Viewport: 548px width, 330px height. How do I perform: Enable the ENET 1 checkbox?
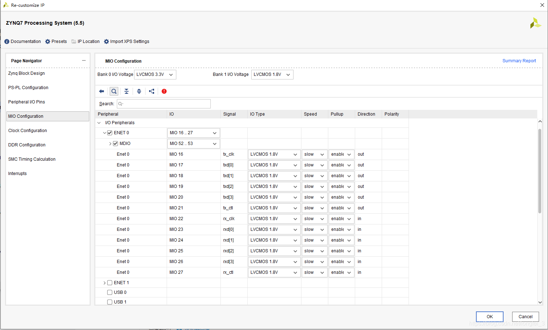[110, 283]
